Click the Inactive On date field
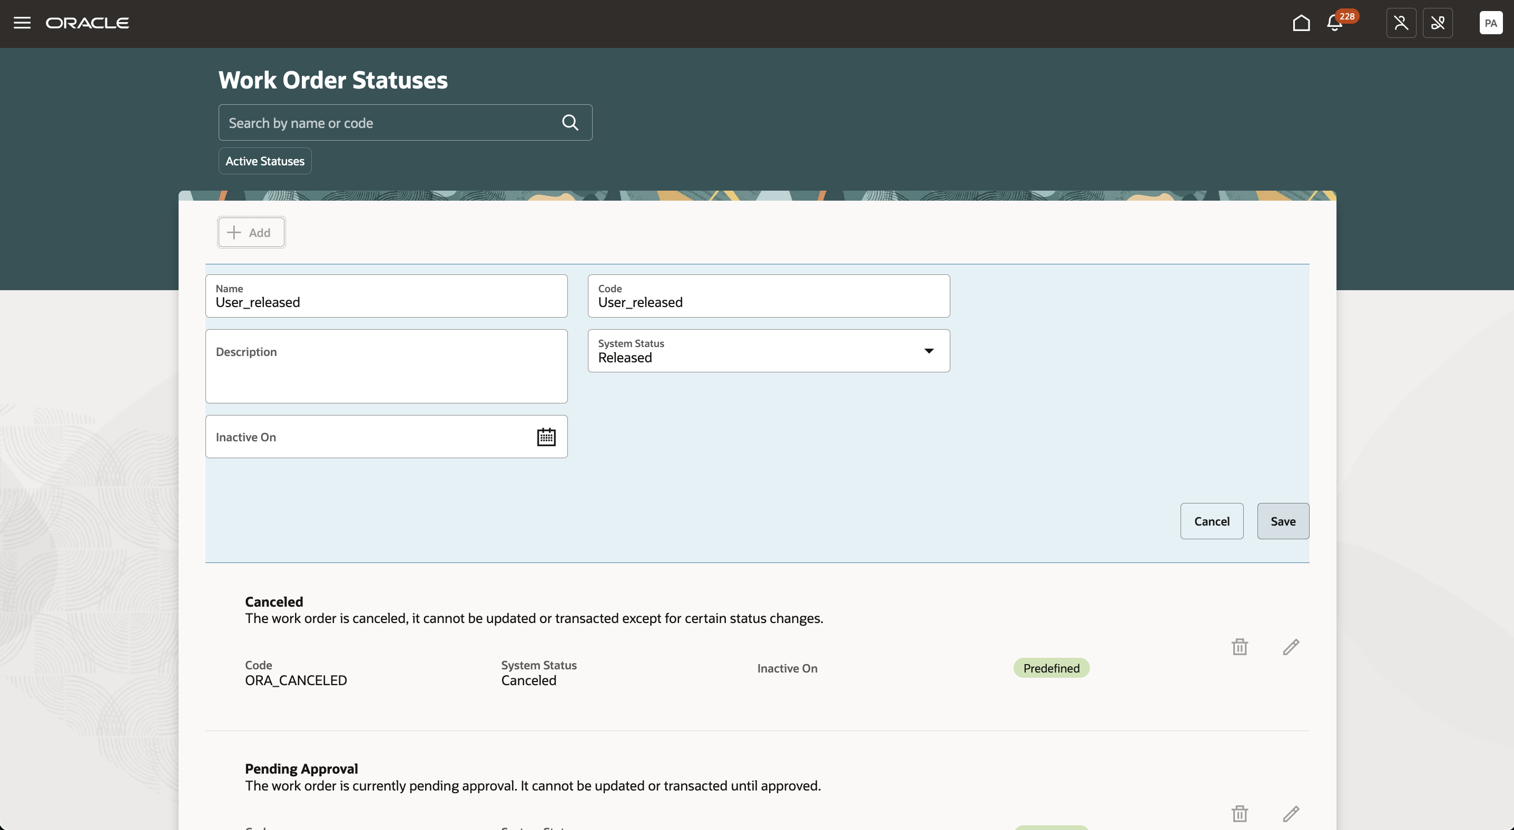The width and height of the screenshot is (1514, 830). point(386,437)
